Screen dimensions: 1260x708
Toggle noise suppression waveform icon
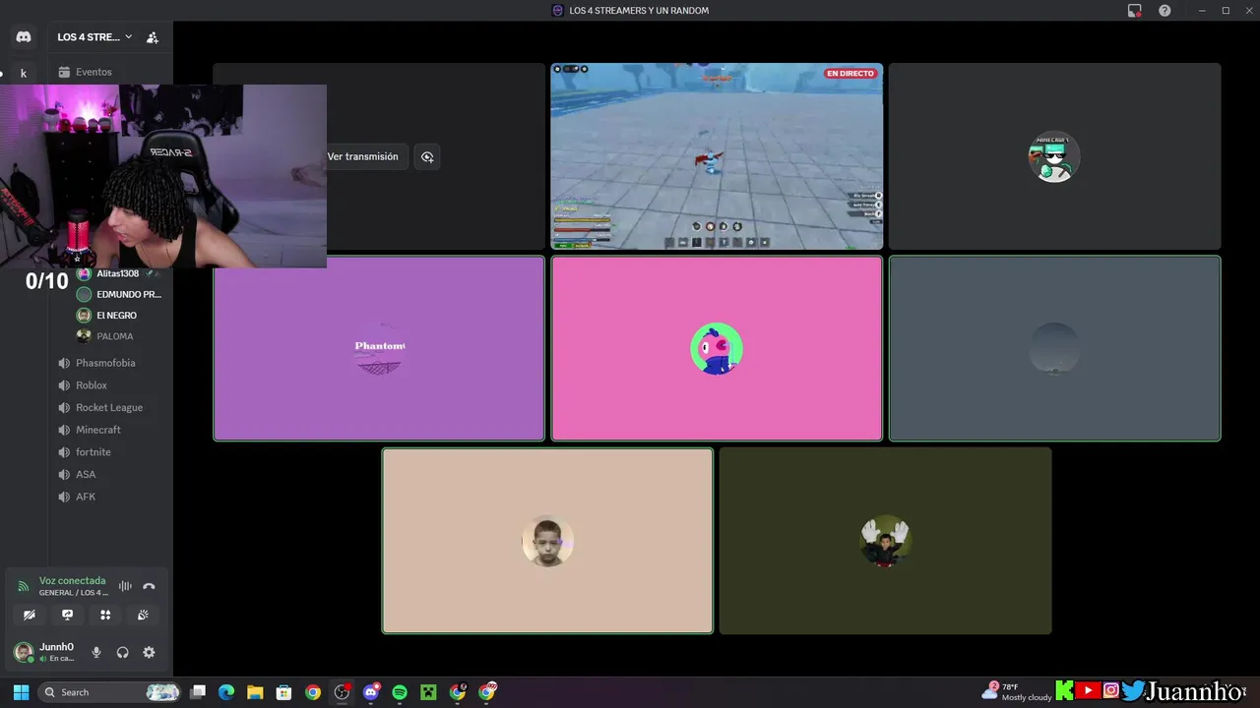pyautogui.click(x=125, y=586)
